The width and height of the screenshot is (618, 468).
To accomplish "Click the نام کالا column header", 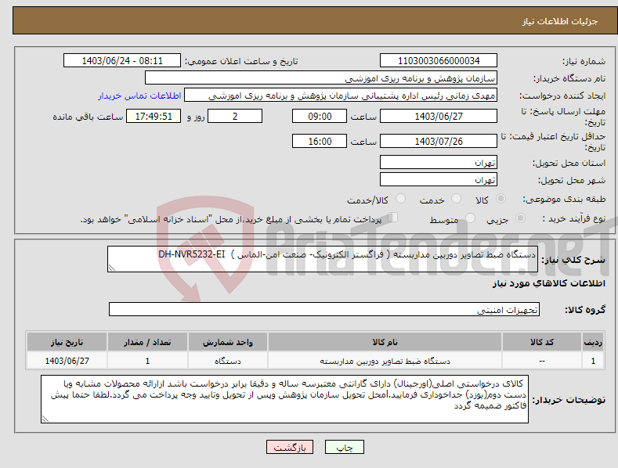I will [x=385, y=342].
